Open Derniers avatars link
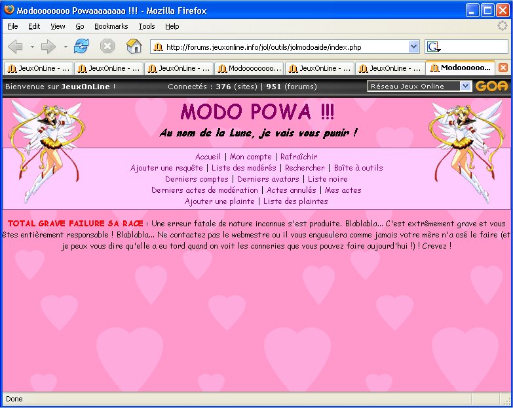 [268, 179]
